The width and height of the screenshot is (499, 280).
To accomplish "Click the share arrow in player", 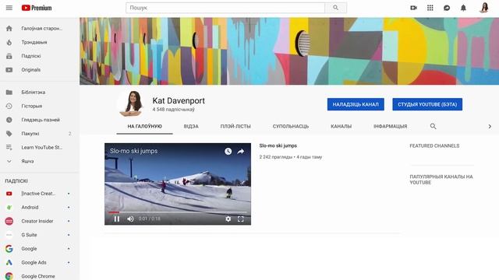I will (241, 152).
